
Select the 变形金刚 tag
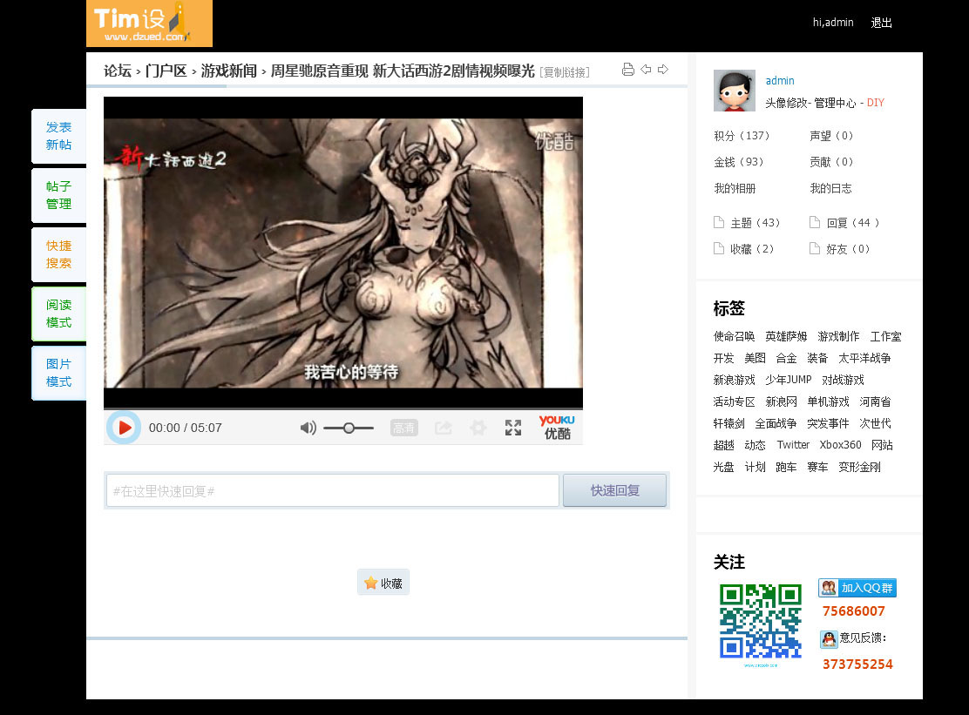coord(859,467)
